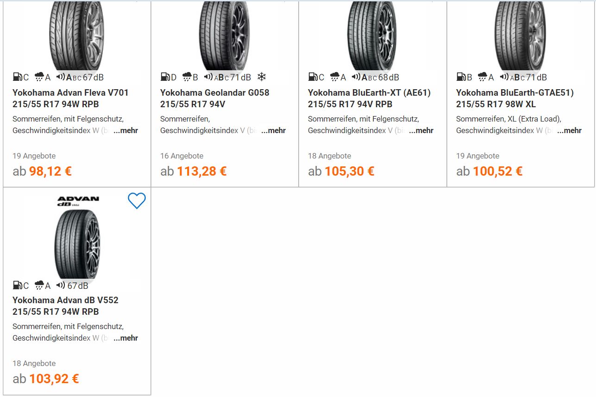Click wet grip icon on BluEarth-GTAE51 card

[x=483, y=77]
